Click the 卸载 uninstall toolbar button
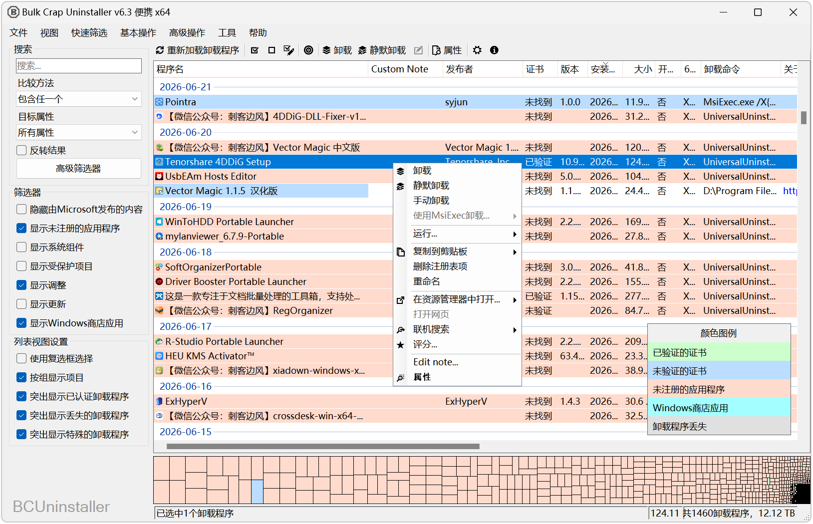Screen dimensions: 813x524 (337, 50)
